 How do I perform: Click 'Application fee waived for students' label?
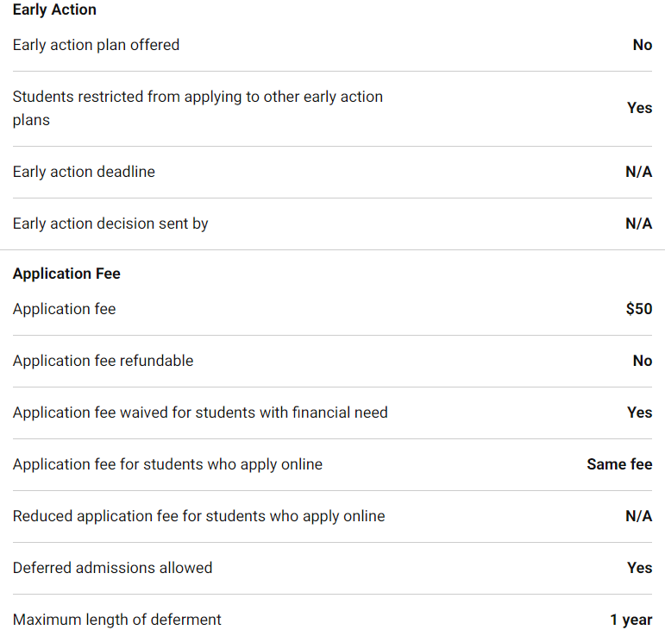click(200, 413)
